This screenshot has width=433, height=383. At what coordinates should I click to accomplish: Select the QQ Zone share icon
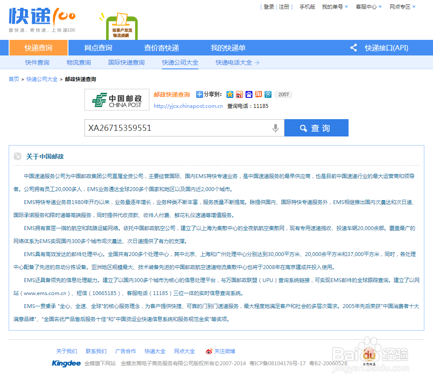[229, 94]
